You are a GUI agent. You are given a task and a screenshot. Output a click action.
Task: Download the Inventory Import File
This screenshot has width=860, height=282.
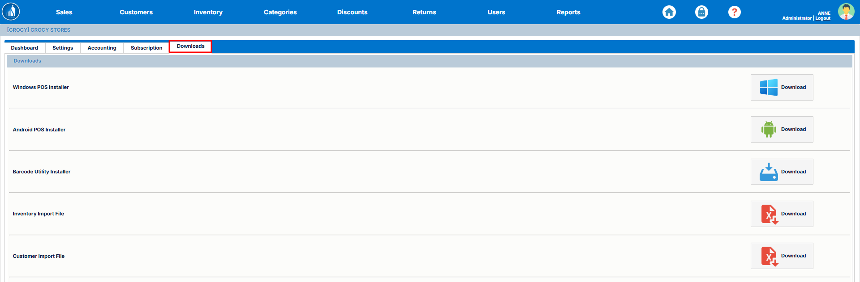coord(782,214)
